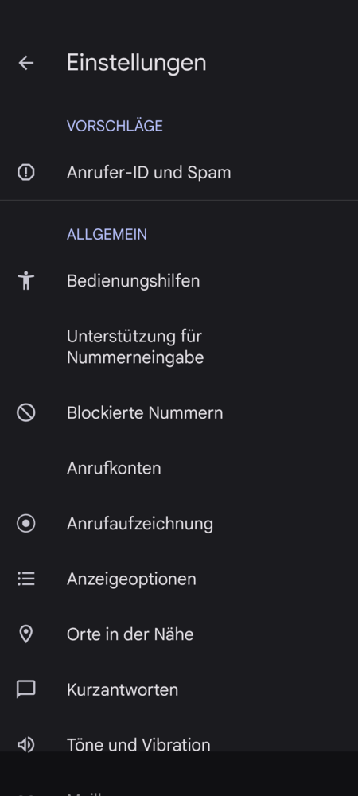
Task: Open Bedienungshilfen
Action: (179, 281)
